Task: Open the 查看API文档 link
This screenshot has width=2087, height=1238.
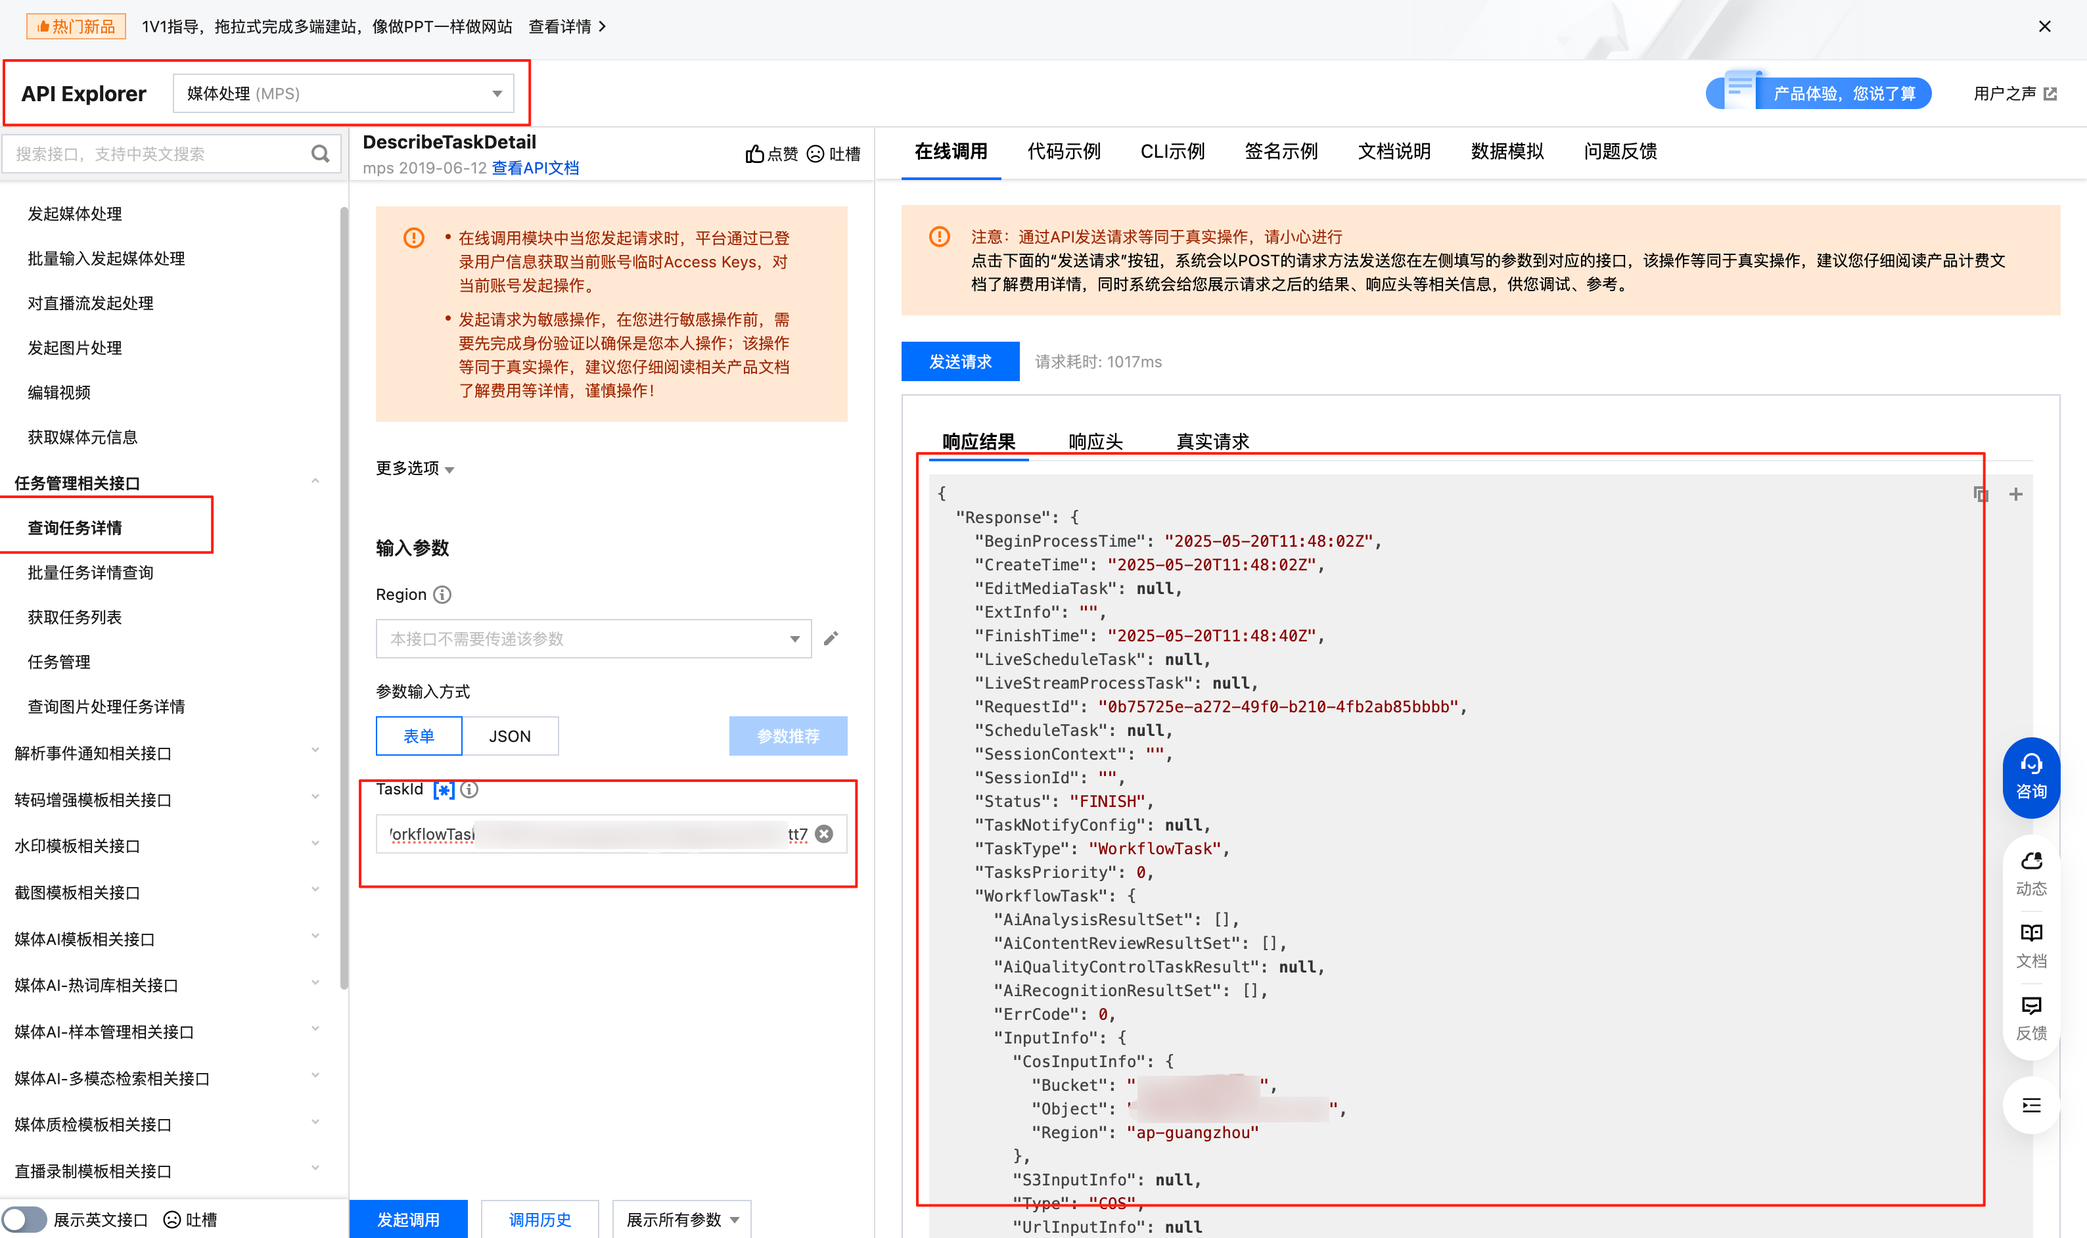Action: click(535, 168)
